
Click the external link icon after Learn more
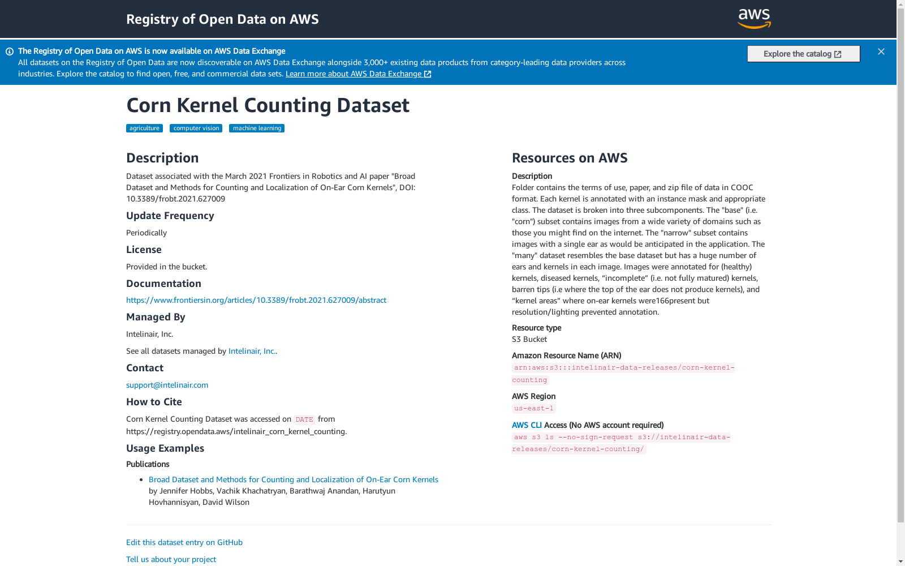tap(428, 74)
